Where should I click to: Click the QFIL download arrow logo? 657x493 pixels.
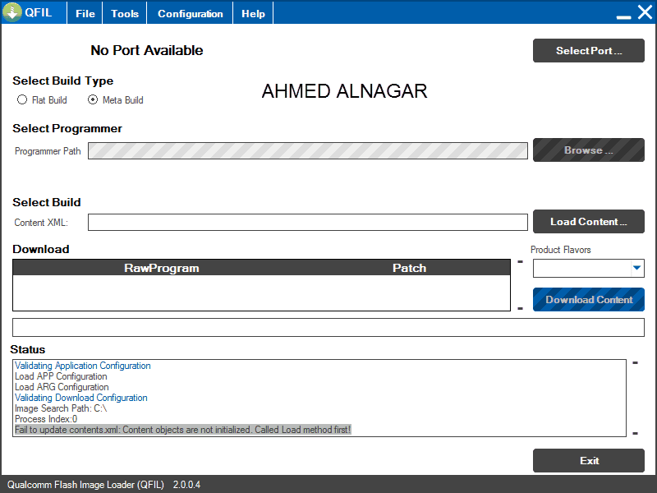[12, 12]
